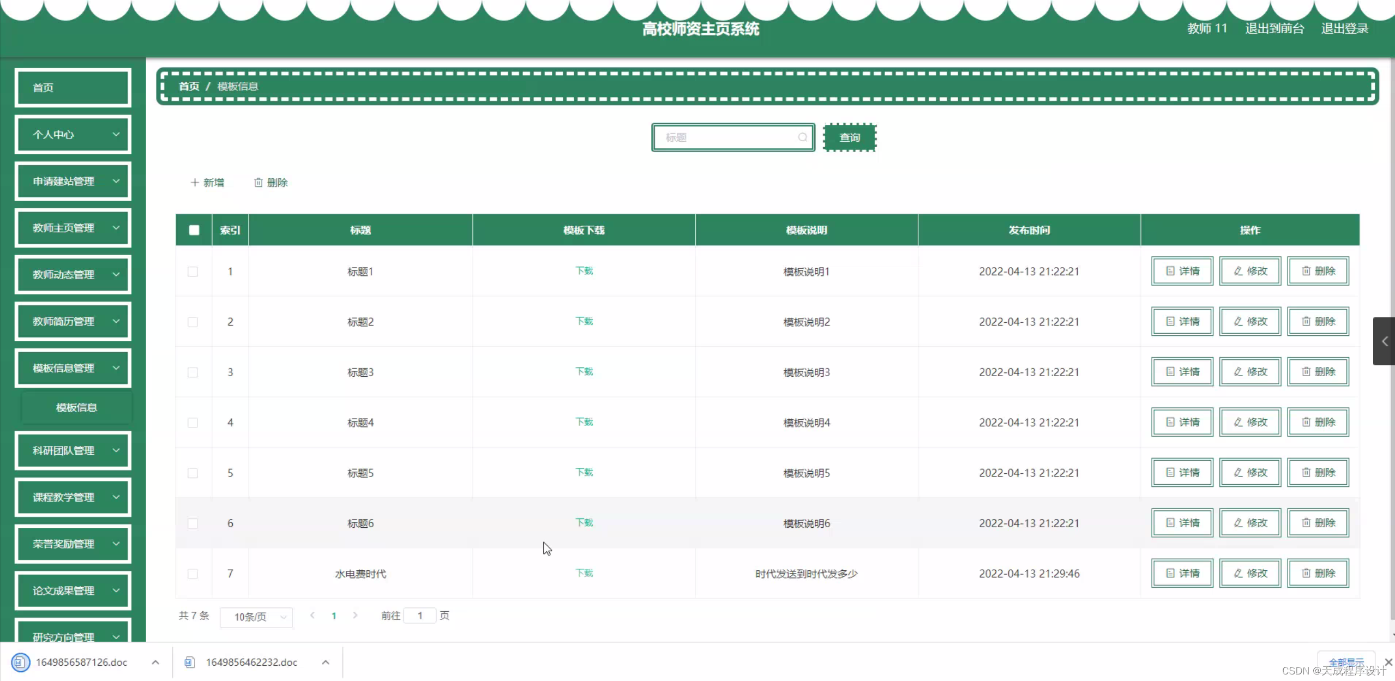The height and width of the screenshot is (681, 1395).
Task: Click the 前往 page number input
Action: coord(420,616)
